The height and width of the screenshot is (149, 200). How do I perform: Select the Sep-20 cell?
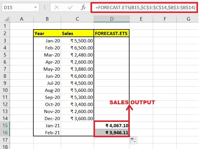pyautogui.click(x=47, y=97)
